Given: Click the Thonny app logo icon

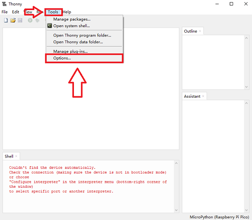Looking at the screenshot, I should 4,4.
